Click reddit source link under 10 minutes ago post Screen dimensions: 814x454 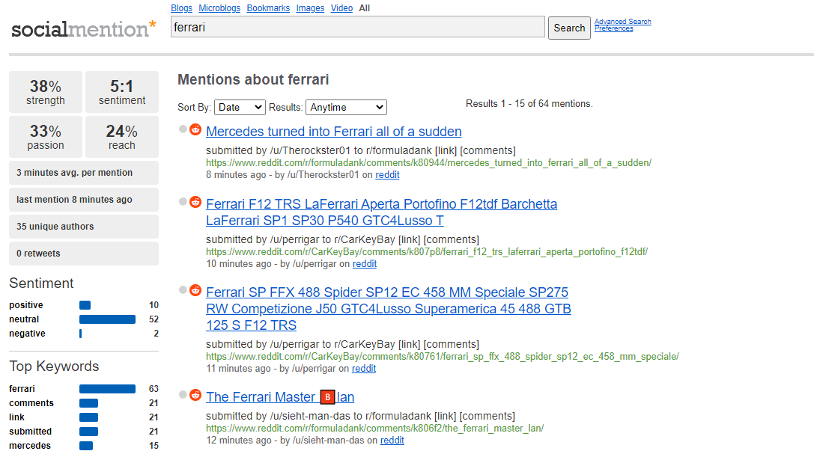365,264
